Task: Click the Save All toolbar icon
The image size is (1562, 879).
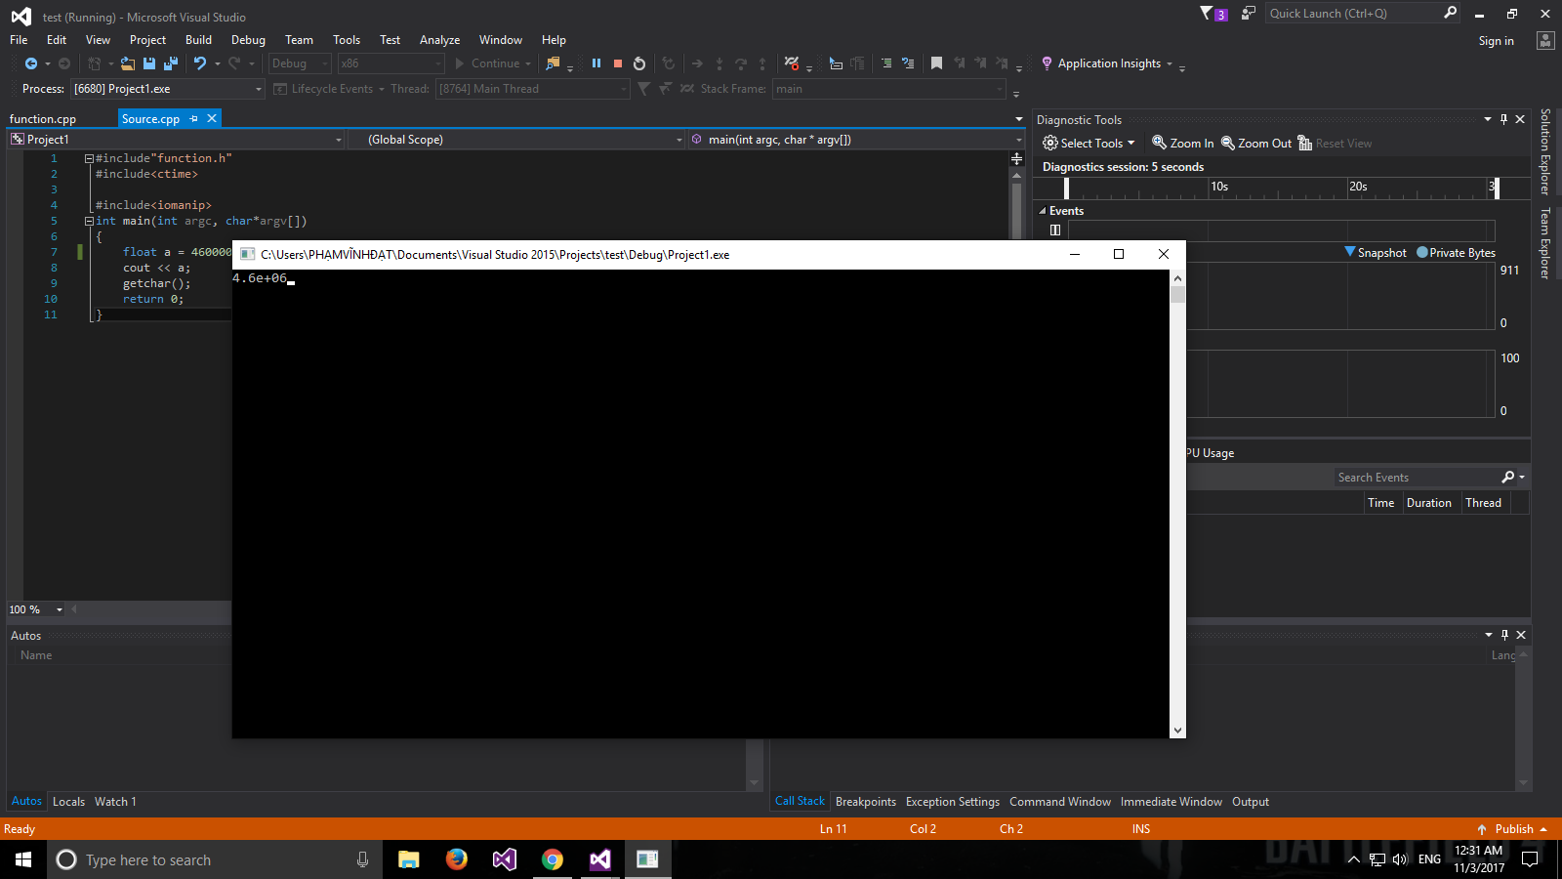Action: pos(170,63)
